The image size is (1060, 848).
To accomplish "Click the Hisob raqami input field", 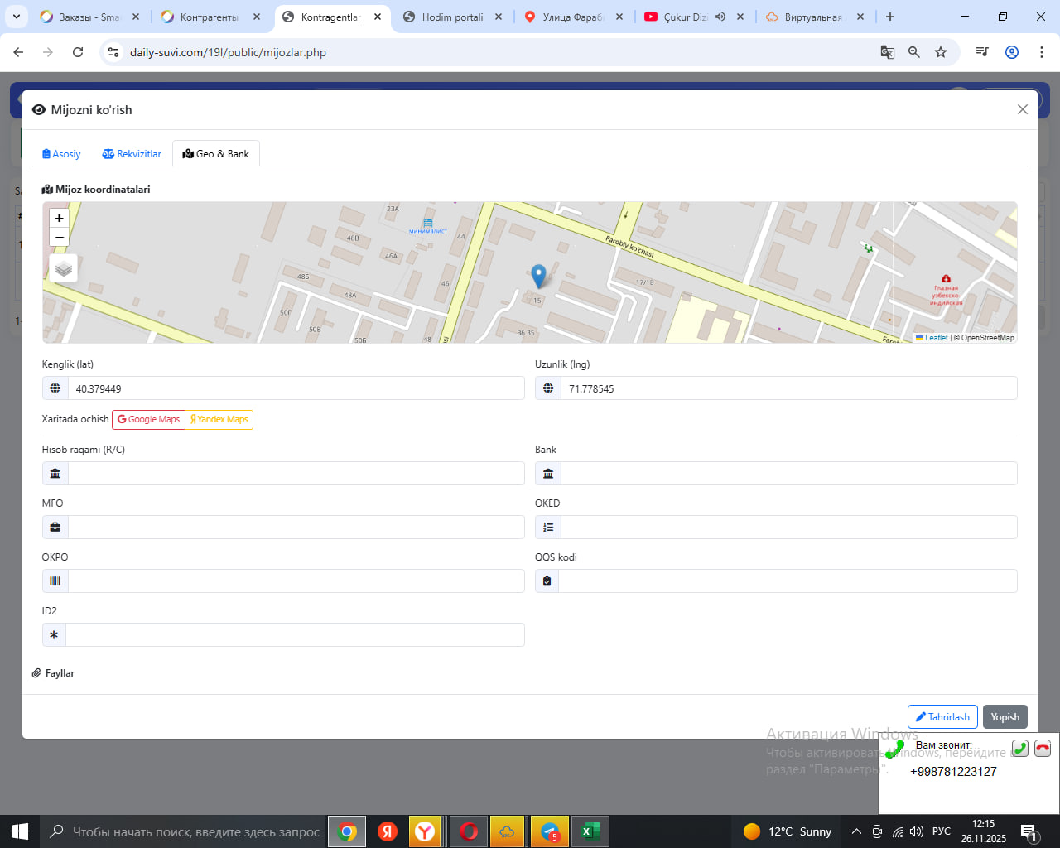I will coord(296,474).
